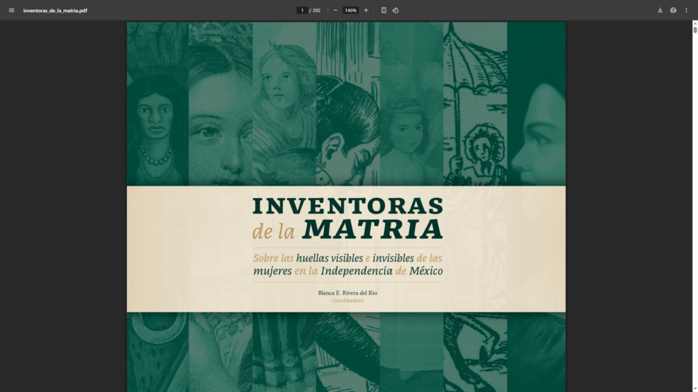Click the scrollbar down arrow
Viewport: 698px width, 392px height.
[x=695, y=389]
